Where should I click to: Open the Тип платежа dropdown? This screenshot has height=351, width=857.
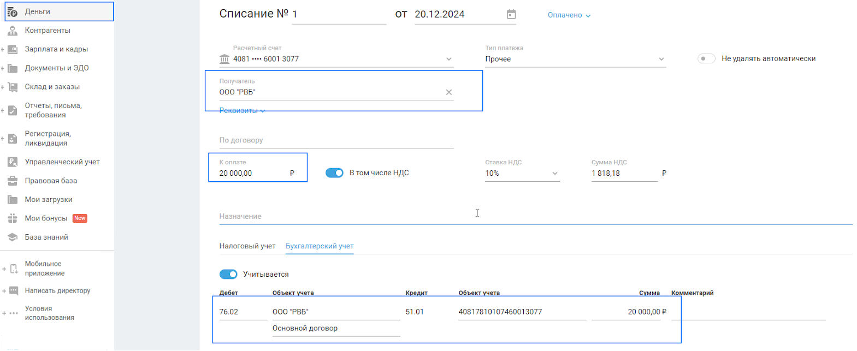click(x=575, y=59)
